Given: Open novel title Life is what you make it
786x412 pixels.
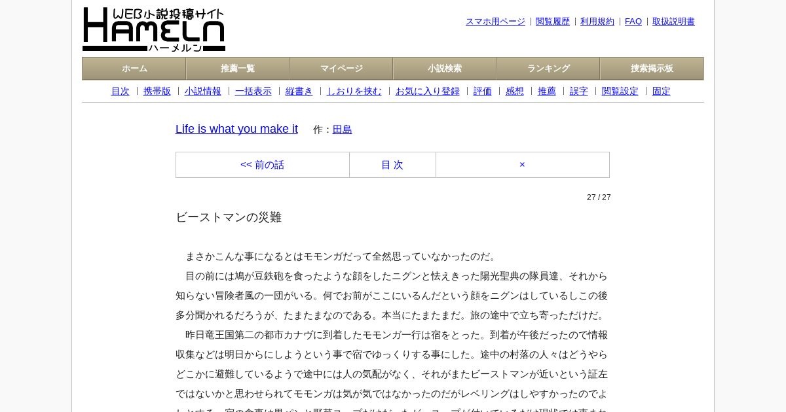Looking at the screenshot, I should [x=236, y=129].
